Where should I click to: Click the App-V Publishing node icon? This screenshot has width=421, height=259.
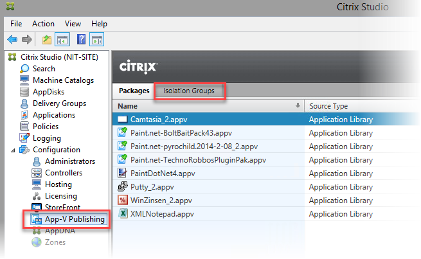(37, 219)
